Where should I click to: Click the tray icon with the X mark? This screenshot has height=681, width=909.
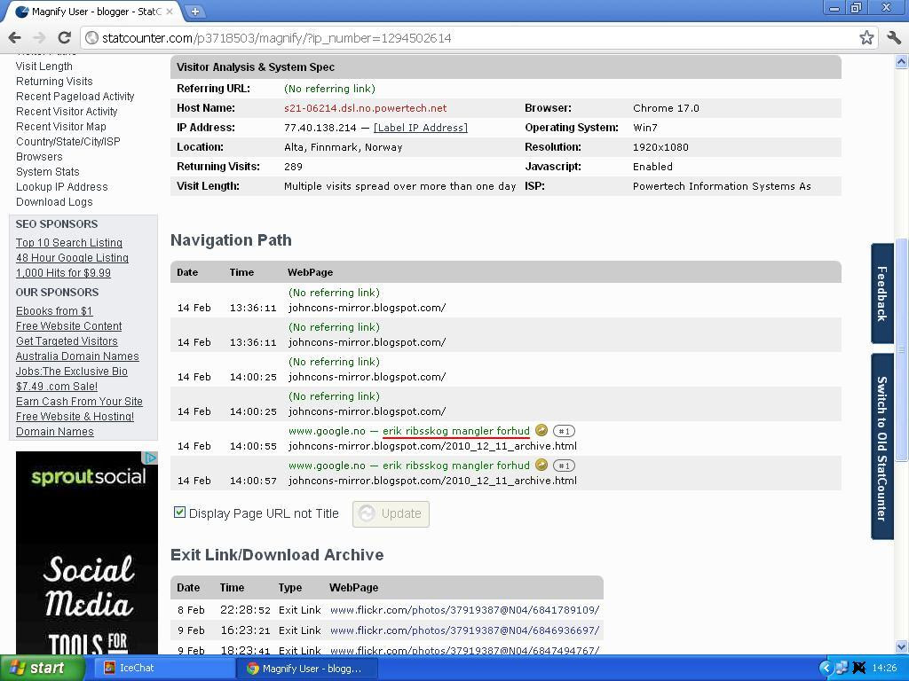[x=859, y=669]
